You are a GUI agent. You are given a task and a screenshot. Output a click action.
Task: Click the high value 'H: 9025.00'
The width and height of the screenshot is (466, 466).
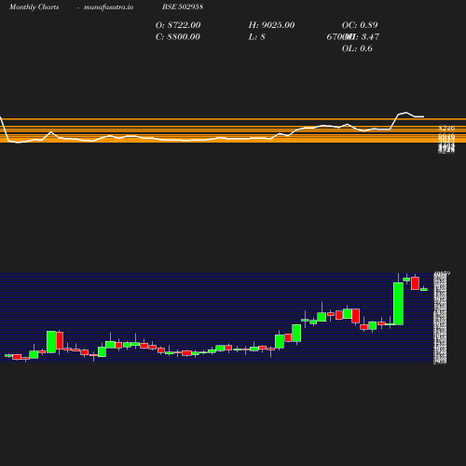click(271, 25)
